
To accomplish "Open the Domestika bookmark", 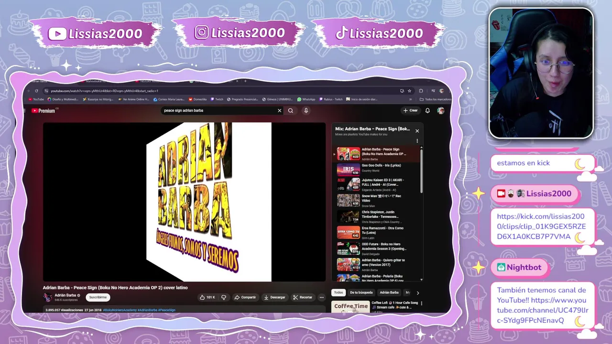I will point(197,99).
